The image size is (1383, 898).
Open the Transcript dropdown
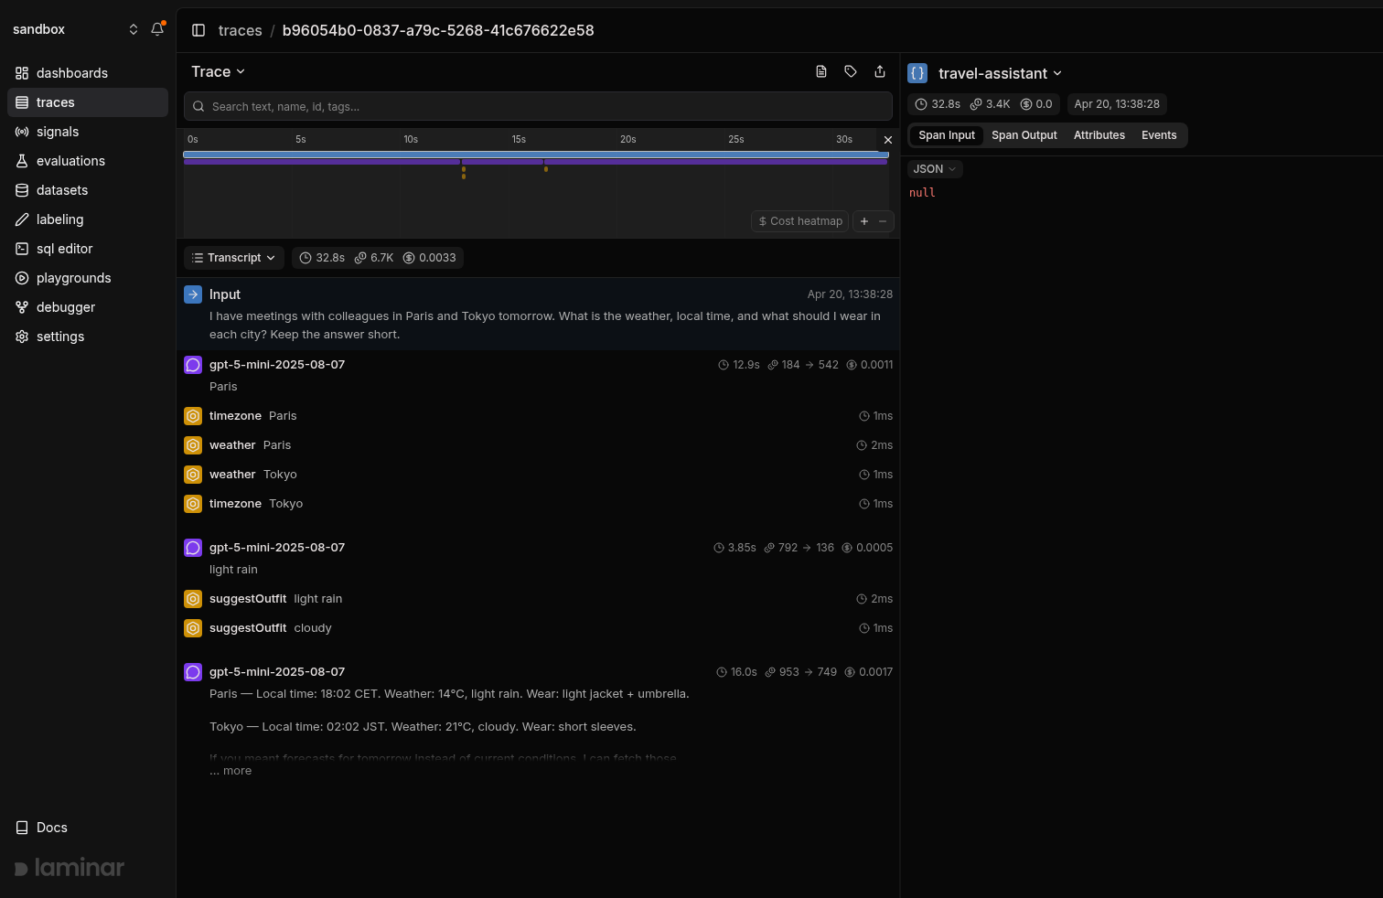coord(234,258)
